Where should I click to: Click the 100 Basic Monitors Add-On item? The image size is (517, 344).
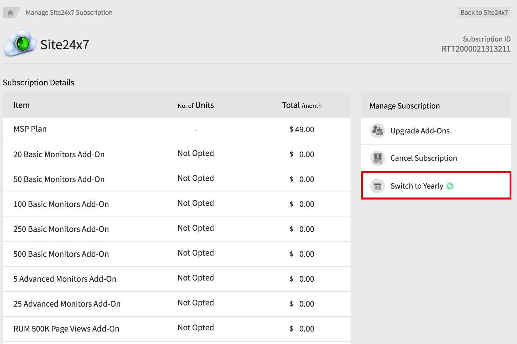61,204
